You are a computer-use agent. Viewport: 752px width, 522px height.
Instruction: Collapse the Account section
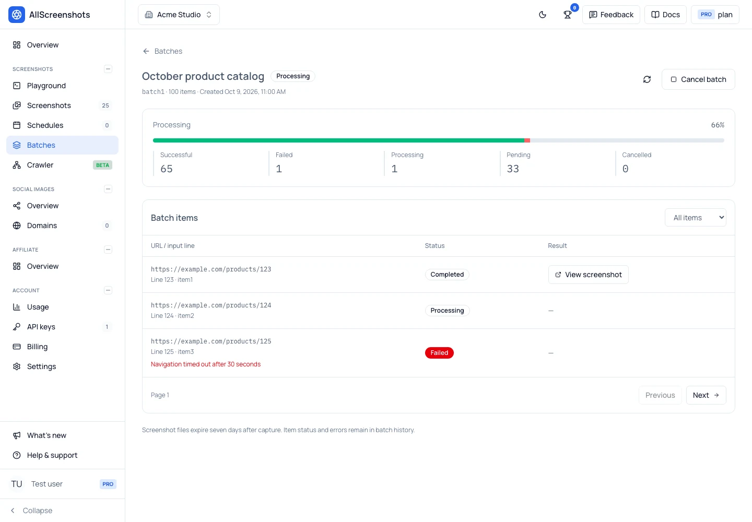(108, 290)
